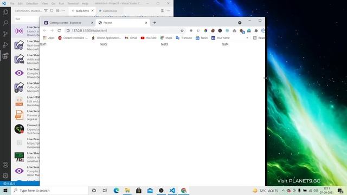Image resolution: width=347 pixels, height=195 pixels.
Task: Select the test4 text on page
Action: click(225, 44)
